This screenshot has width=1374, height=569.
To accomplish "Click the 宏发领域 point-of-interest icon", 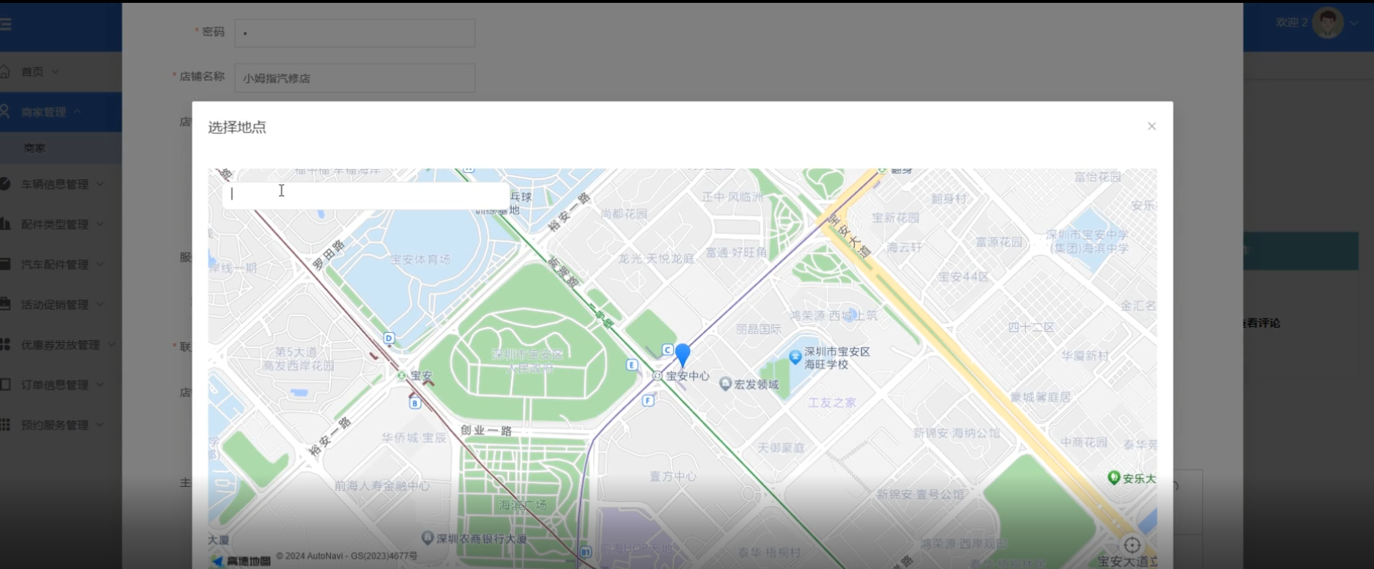I will pyautogui.click(x=725, y=384).
